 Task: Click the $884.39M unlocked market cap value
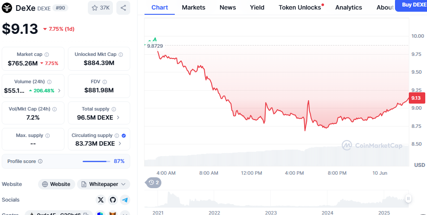tap(99, 63)
